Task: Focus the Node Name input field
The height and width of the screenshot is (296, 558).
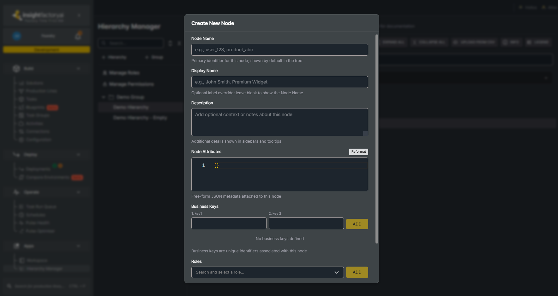Action: [279, 50]
